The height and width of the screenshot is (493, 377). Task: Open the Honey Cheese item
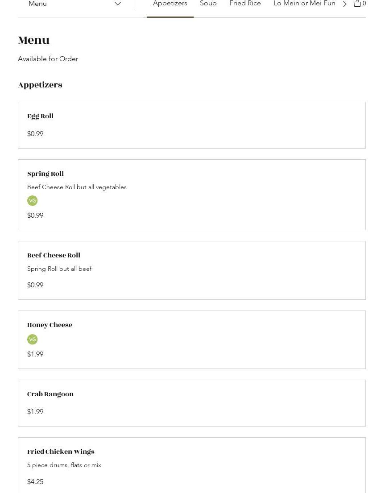(50, 325)
